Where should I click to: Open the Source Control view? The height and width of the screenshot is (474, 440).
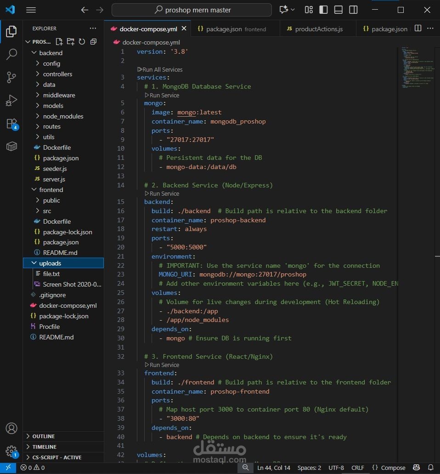click(11, 77)
